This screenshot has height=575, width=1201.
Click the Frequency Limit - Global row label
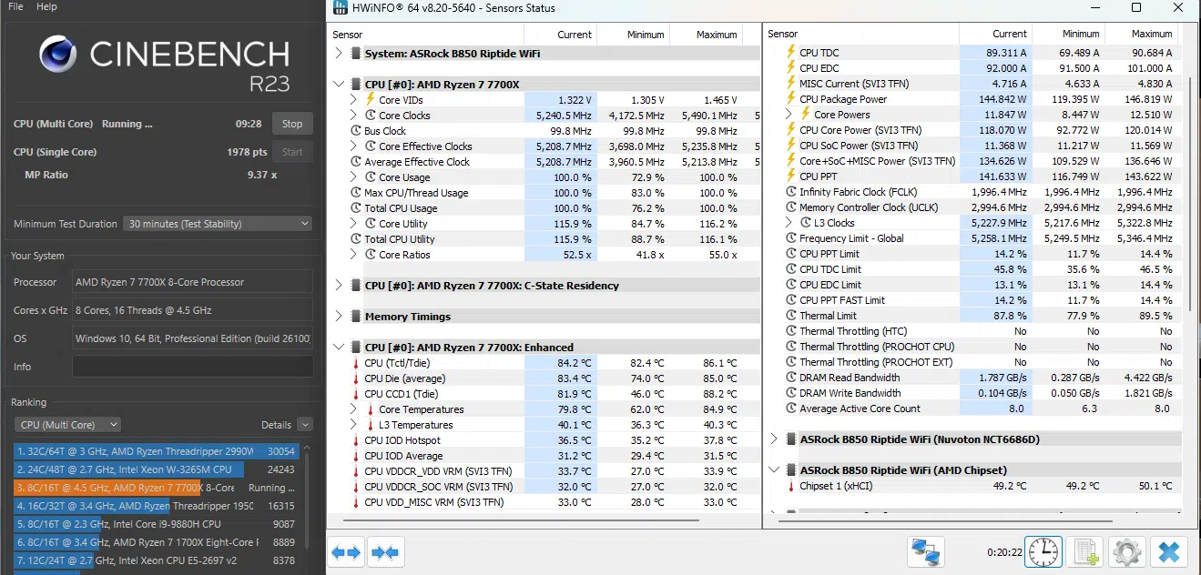(851, 238)
